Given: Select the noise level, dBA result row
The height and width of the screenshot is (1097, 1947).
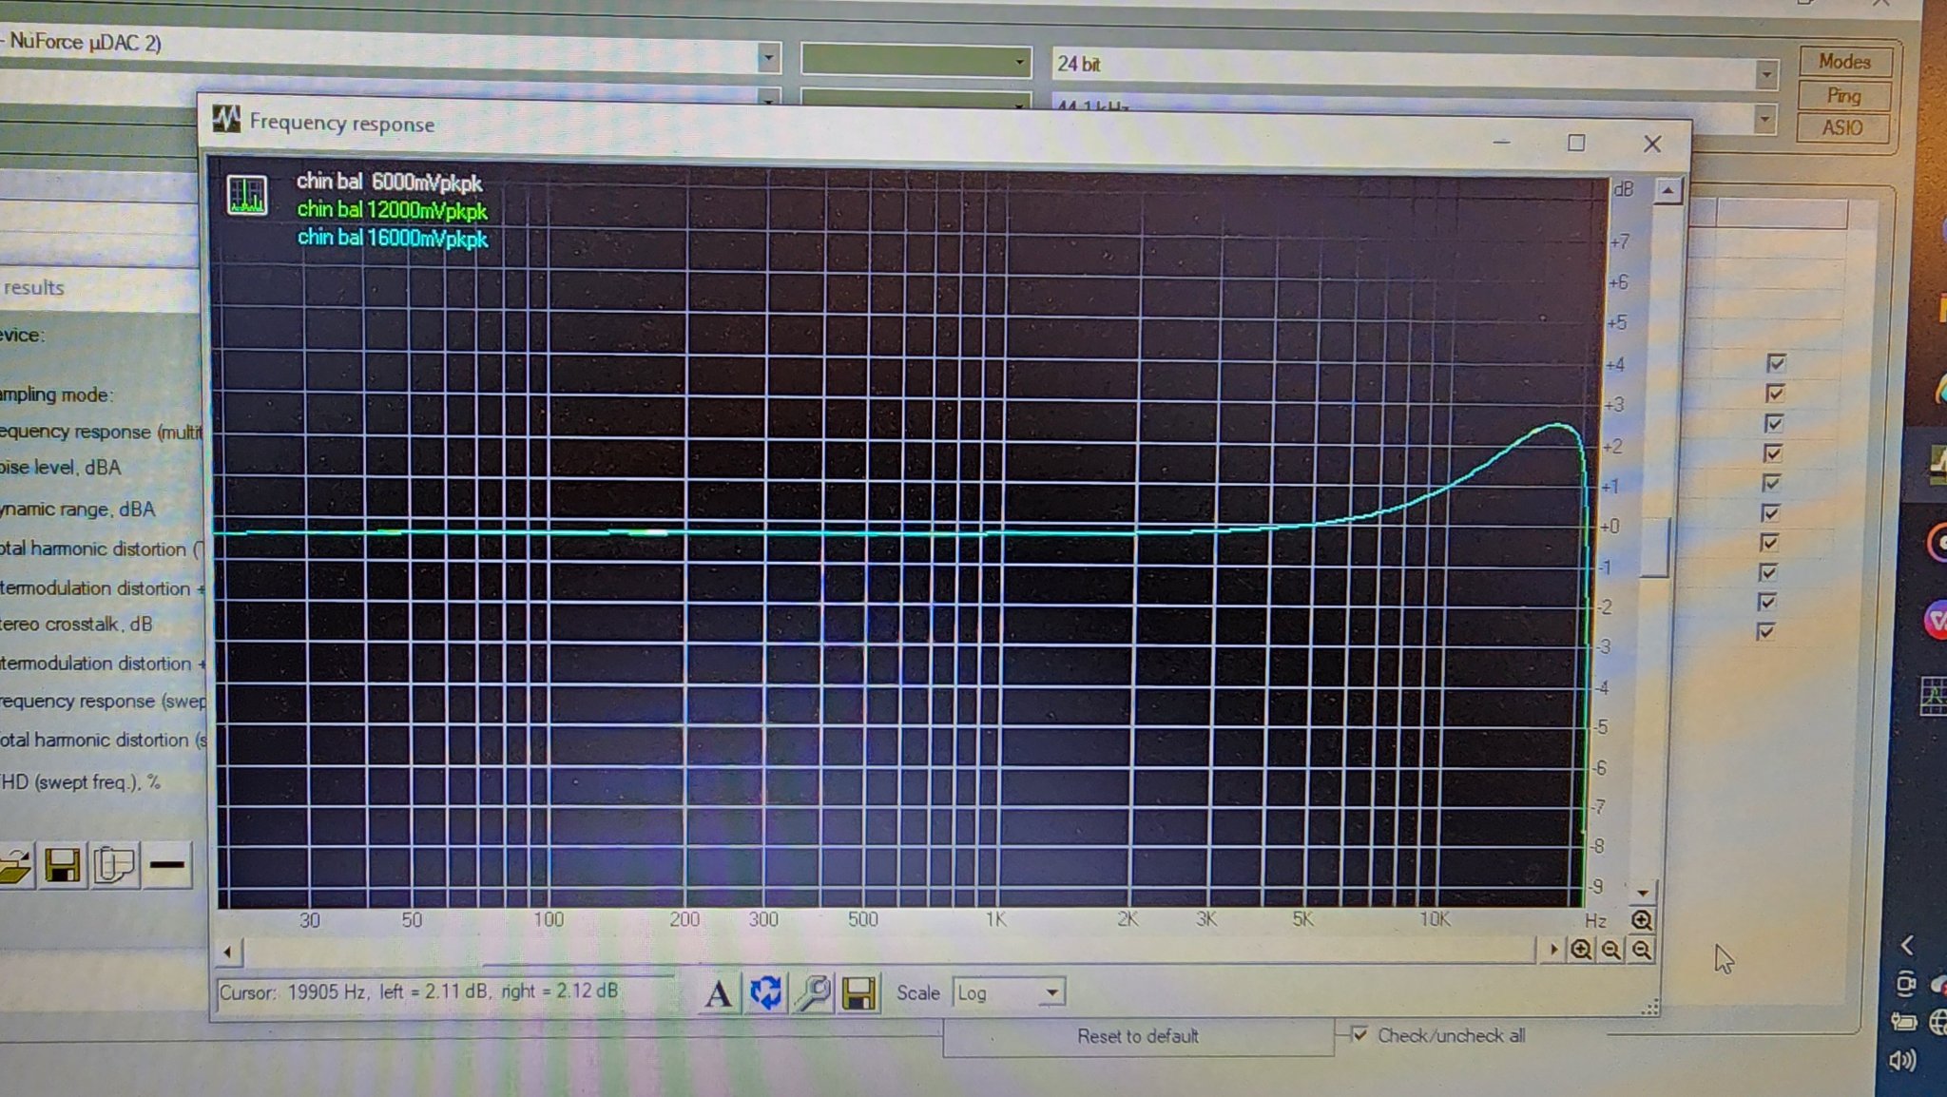Looking at the screenshot, I should pos(61,468).
